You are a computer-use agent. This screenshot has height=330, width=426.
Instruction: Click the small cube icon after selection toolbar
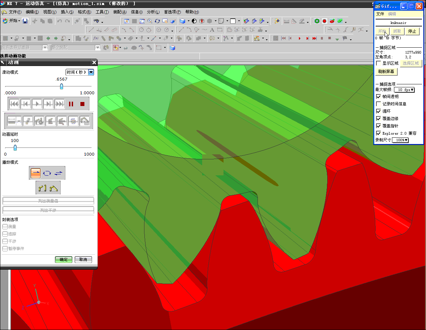[x=172, y=48]
